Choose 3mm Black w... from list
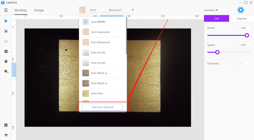The height and width of the screenshot is (140, 254). pyautogui.click(x=102, y=73)
